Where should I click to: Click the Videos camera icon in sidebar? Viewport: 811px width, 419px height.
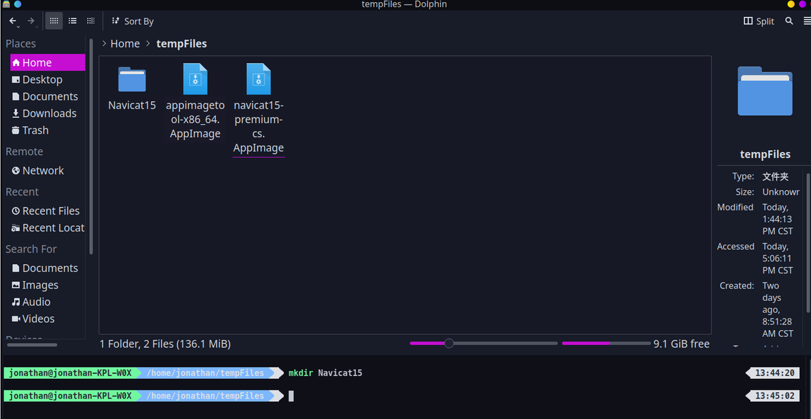click(x=16, y=318)
